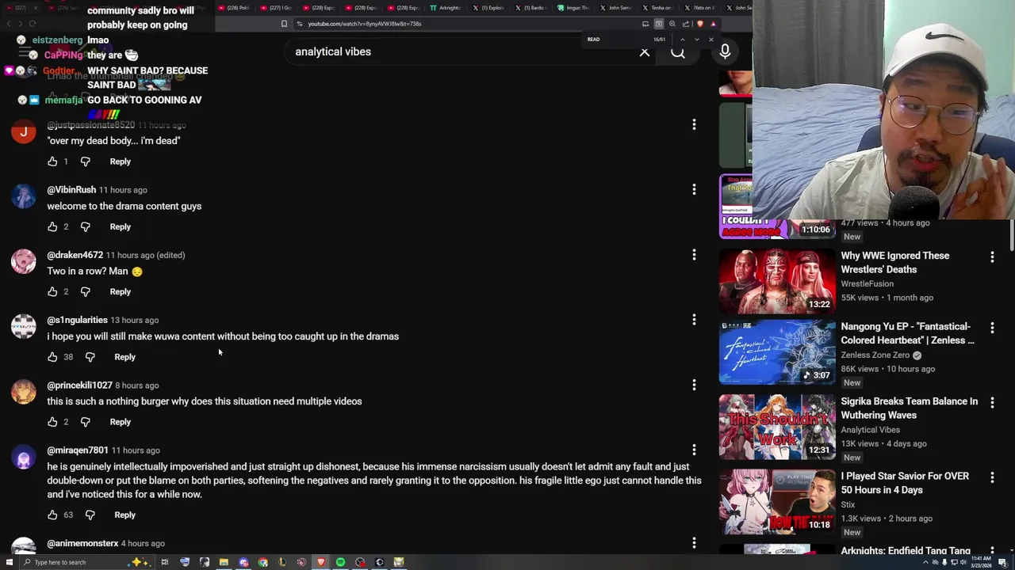
Task: Open options menu for @miraqen7801's comment
Action: [x=694, y=450]
